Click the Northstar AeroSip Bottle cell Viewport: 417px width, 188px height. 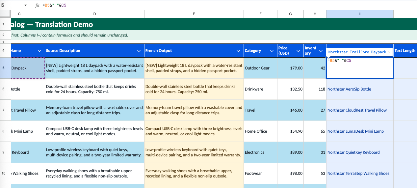point(360,89)
